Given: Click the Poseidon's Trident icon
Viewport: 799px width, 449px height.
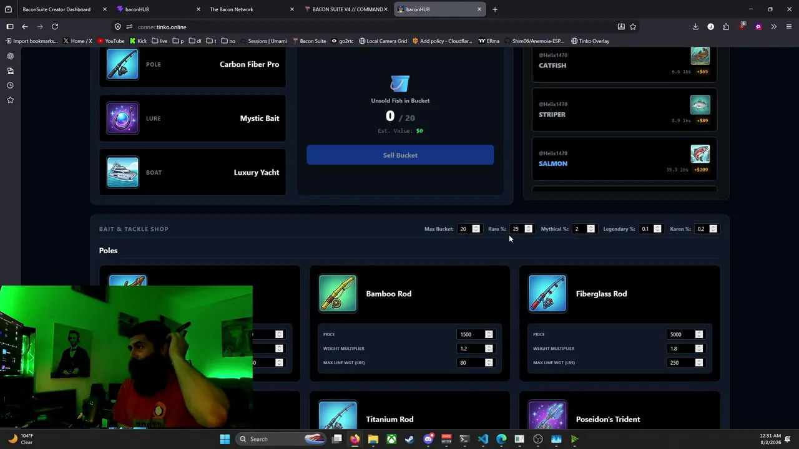Looking at the screenshot, I should point(547,415).
